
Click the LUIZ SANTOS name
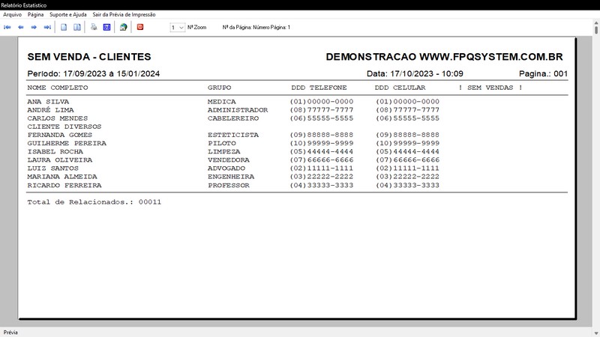[x=52, y=168]
